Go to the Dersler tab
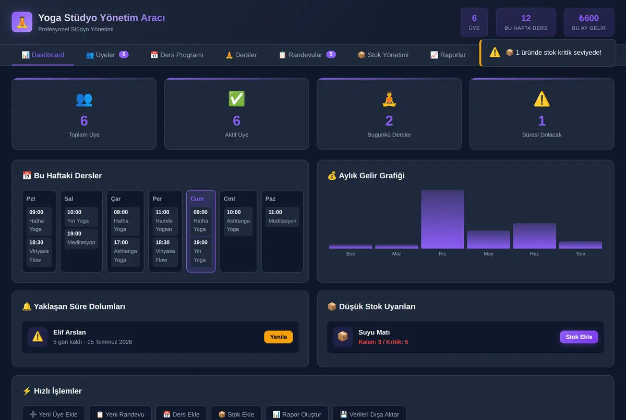 click(241, 55)
